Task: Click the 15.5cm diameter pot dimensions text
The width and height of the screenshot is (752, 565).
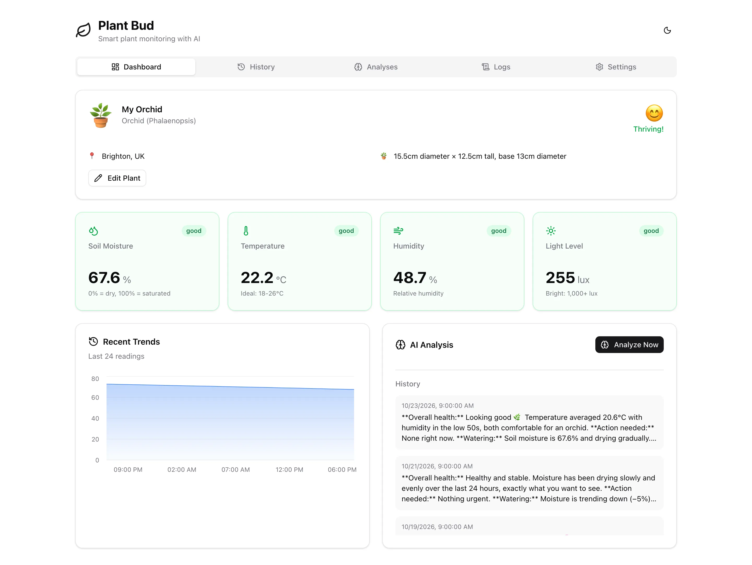Action: pos(480,156)
